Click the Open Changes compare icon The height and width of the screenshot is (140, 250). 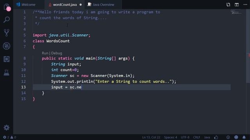coord(228,5)
